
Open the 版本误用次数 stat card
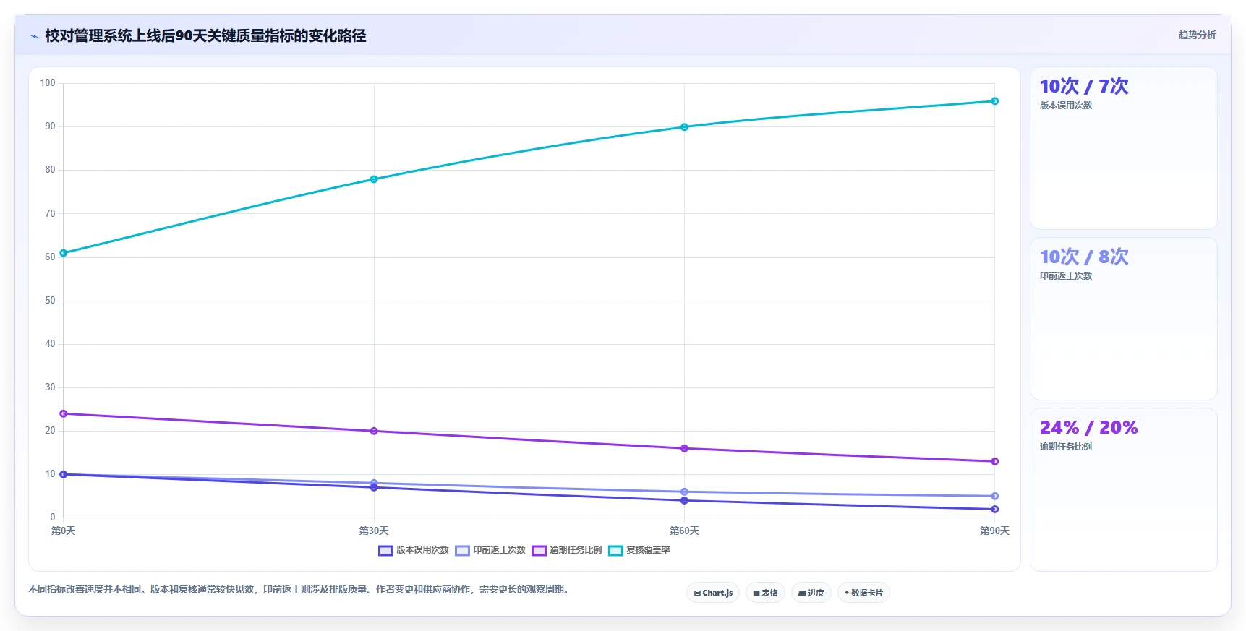1123,148
